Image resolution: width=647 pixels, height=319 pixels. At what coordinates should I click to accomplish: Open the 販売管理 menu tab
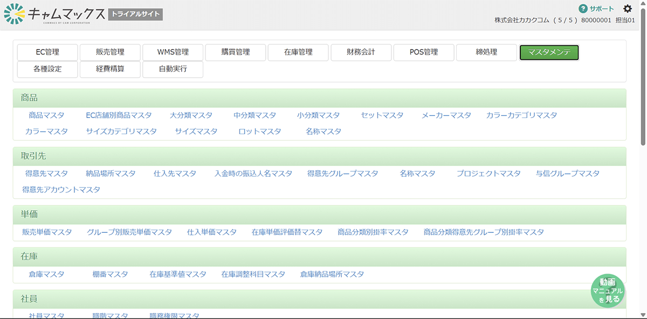pyautogui.click(x=110, y=52)
